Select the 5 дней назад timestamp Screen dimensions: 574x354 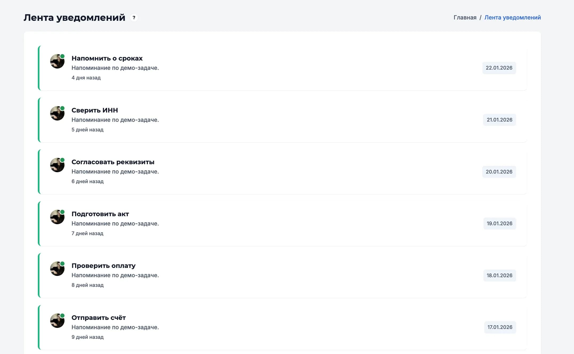pyautogui.click(x=87, y=130)
